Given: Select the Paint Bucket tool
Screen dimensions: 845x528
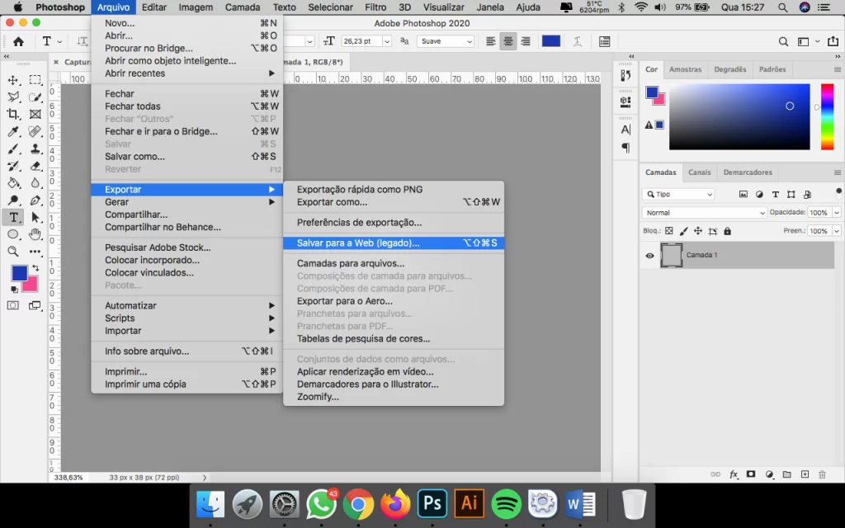Looking at the screenshot, I should (13, 183).
